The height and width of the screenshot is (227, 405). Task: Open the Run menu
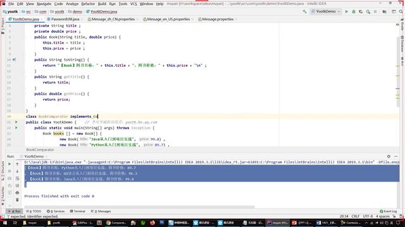(x=113, y=4)
